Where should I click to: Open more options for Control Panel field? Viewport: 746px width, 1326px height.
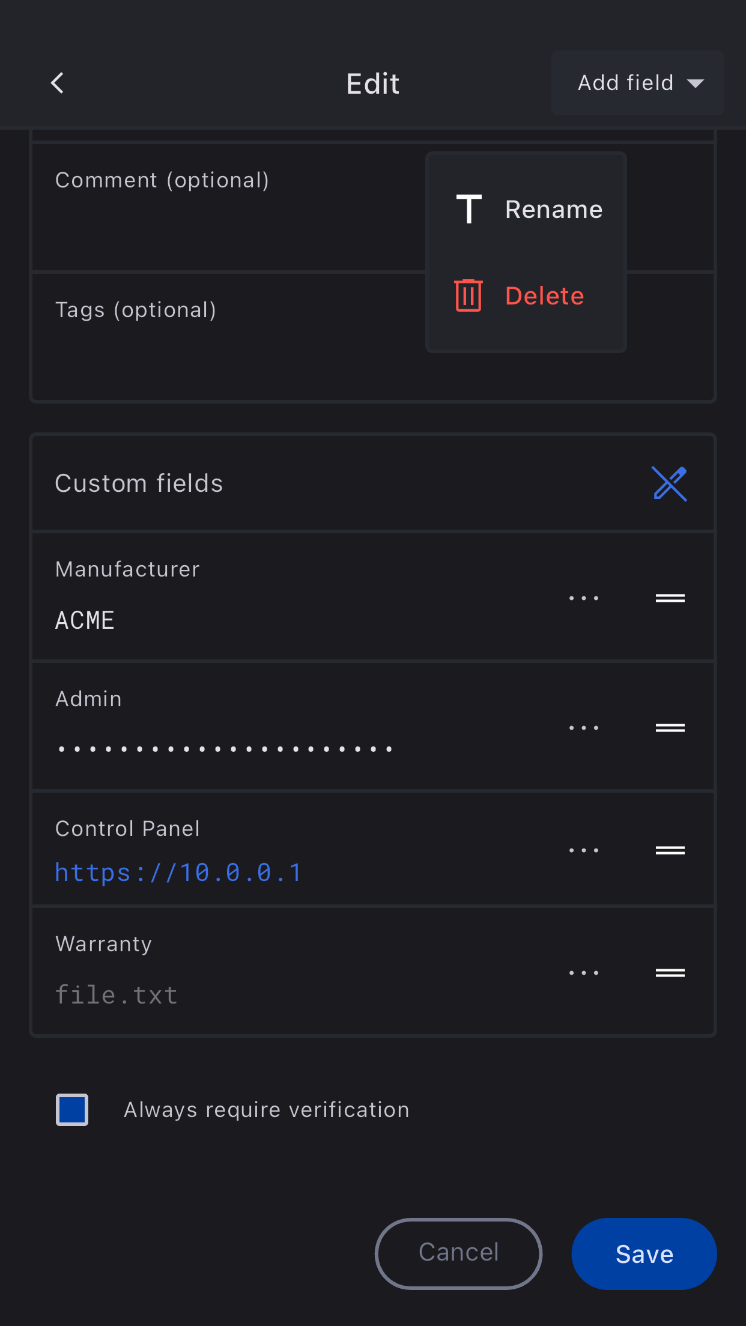coord(584,850)
